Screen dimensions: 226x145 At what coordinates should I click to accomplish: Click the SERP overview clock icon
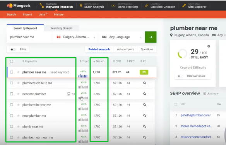tap(205, 94)
